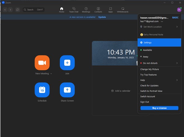Choose Switch to Portrait View
The width and height of the screenshot is (184, 137).
(x=151, y=91)
